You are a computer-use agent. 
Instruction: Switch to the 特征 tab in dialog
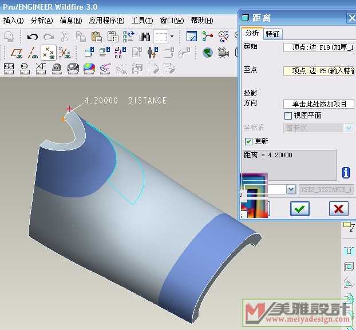272,34
